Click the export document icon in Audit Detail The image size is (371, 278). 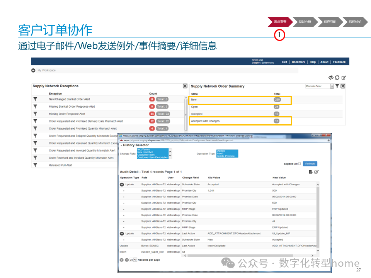[311, 172]
